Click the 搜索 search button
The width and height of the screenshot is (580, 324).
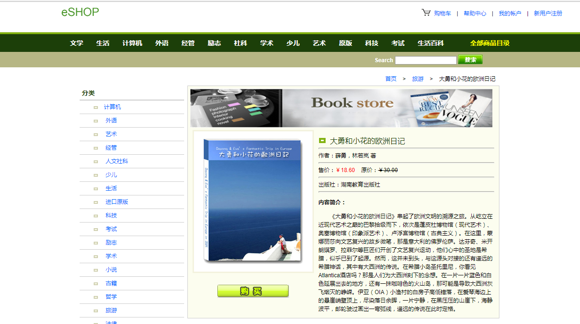click(470, 60)
